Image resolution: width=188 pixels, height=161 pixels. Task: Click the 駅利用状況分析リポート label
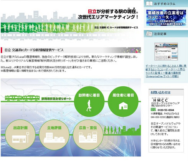click(x=56, y=99)
